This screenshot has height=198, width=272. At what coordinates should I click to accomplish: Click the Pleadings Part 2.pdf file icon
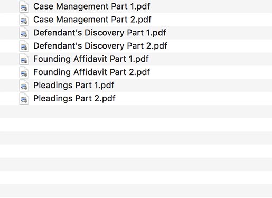(24, 99)
